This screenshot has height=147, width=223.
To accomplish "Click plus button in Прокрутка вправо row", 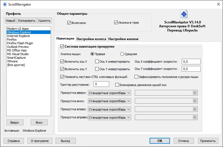I will point(195,117).
